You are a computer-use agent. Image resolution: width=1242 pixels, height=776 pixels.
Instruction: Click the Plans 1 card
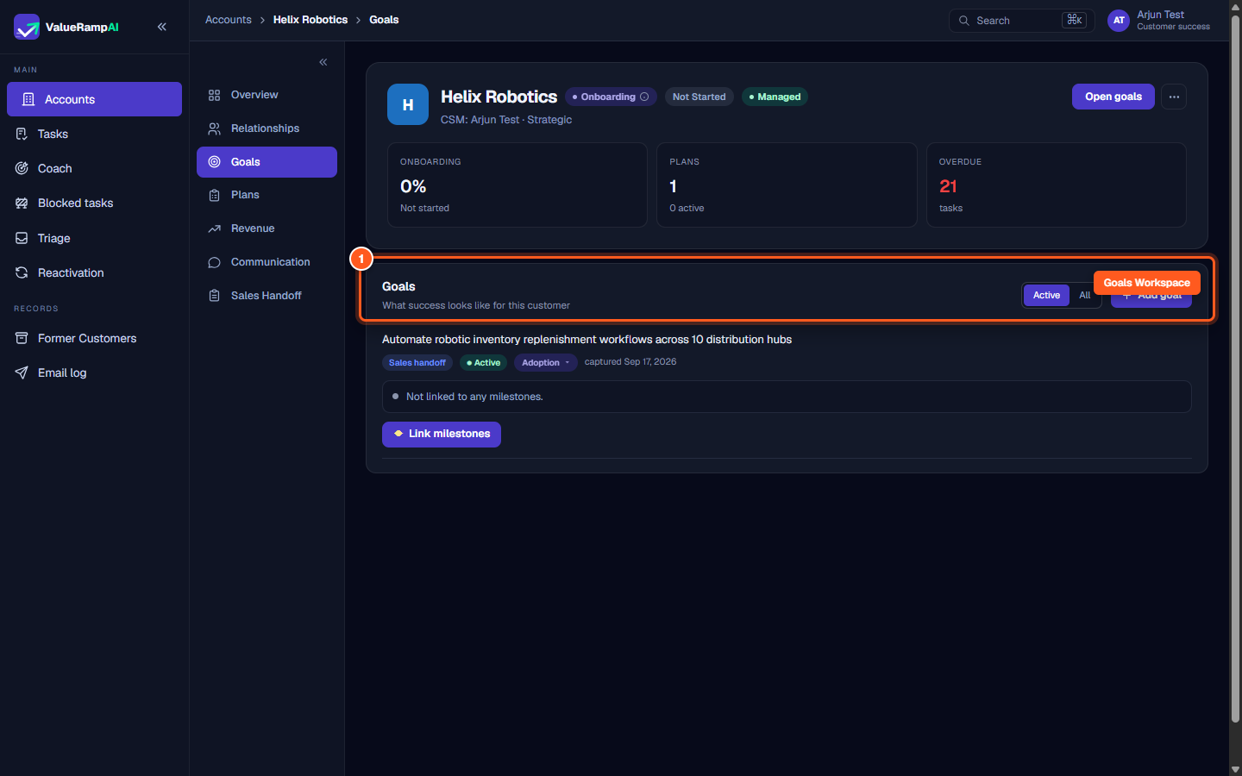coord(787,185)
